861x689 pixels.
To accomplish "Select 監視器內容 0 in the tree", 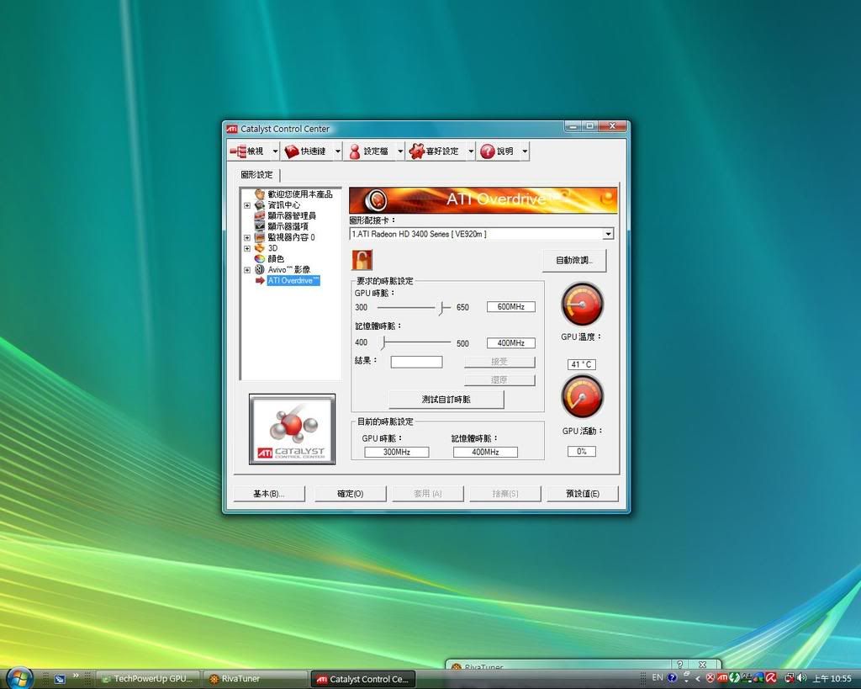I will tap(291, 236).
